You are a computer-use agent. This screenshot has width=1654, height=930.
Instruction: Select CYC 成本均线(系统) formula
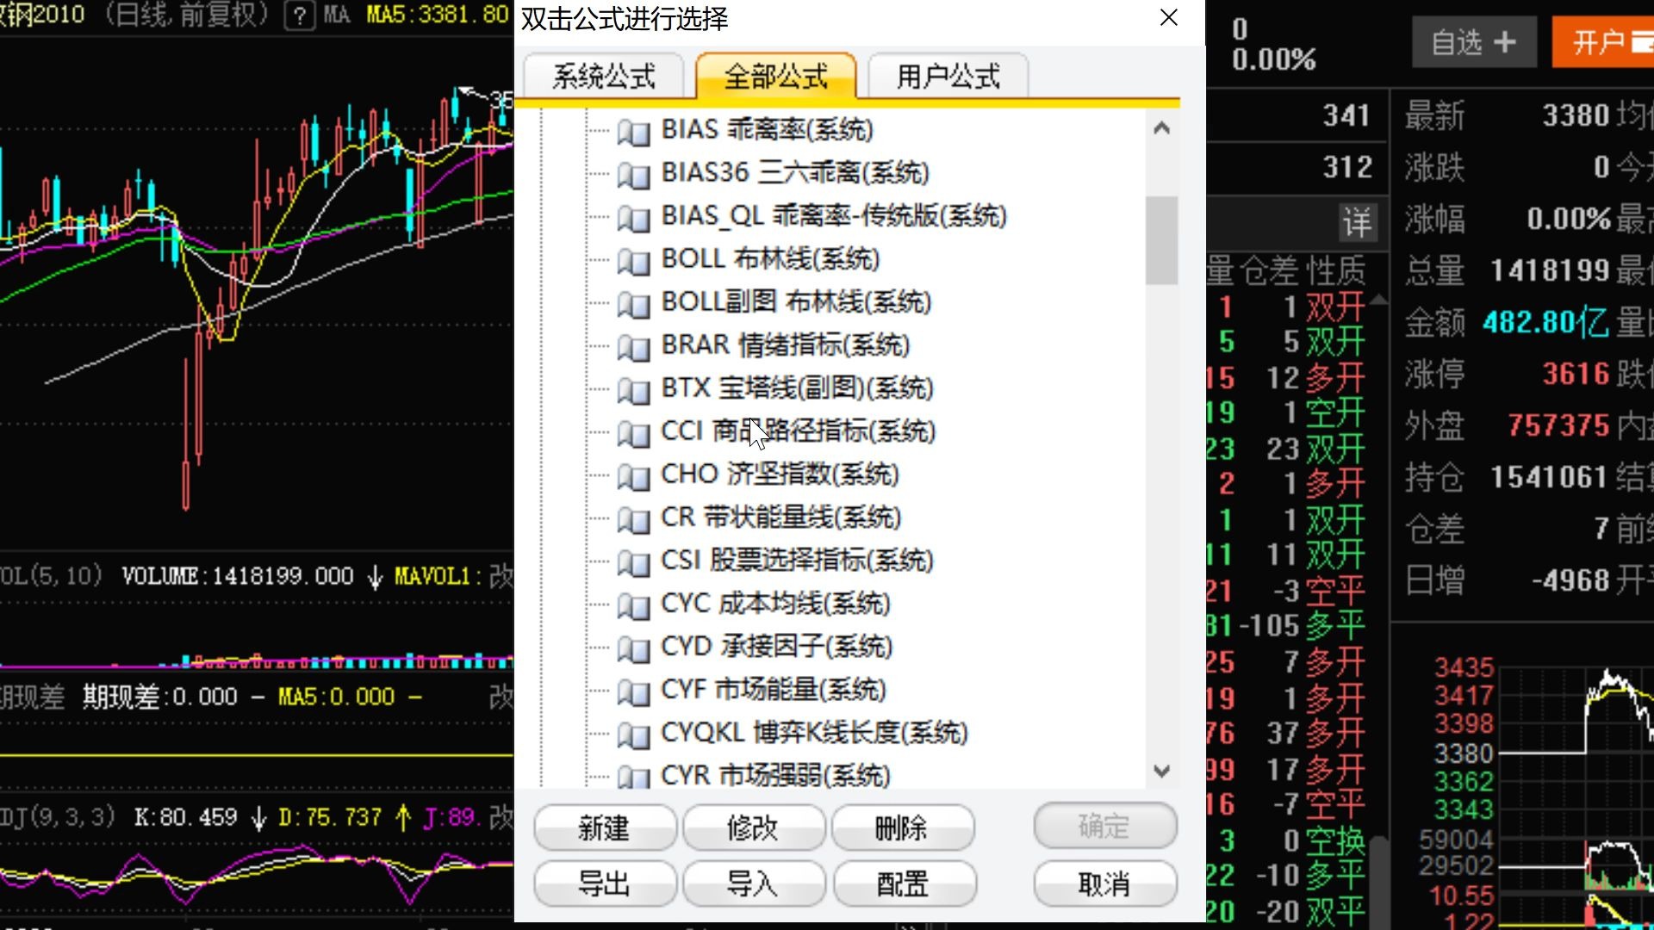775,604
